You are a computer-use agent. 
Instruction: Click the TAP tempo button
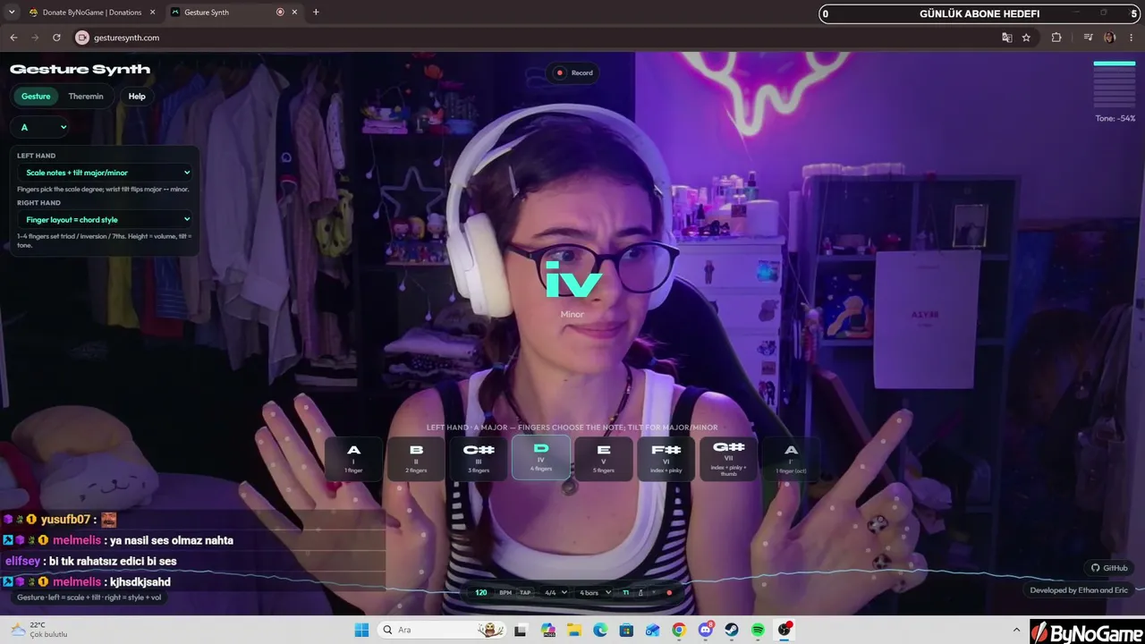(x=525, y=592)
